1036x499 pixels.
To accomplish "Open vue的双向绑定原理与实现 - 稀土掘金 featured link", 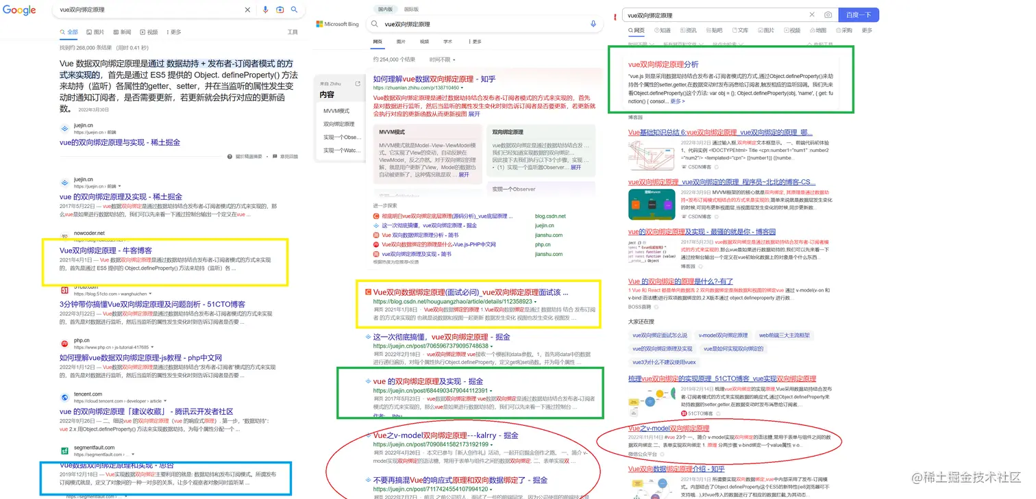I will coord(120,142).
